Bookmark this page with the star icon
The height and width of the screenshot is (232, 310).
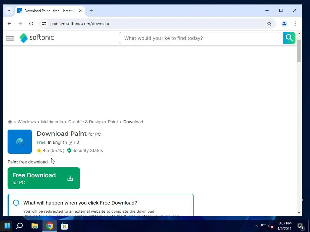tap(269, 24)
